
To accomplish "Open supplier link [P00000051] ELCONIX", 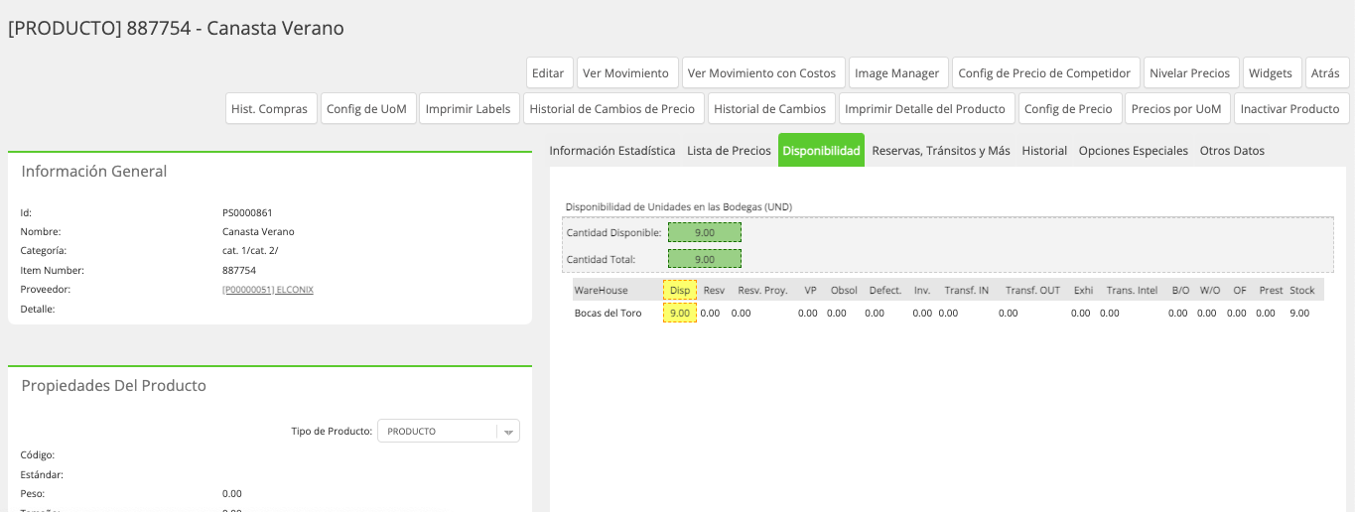I will point(268,290).
